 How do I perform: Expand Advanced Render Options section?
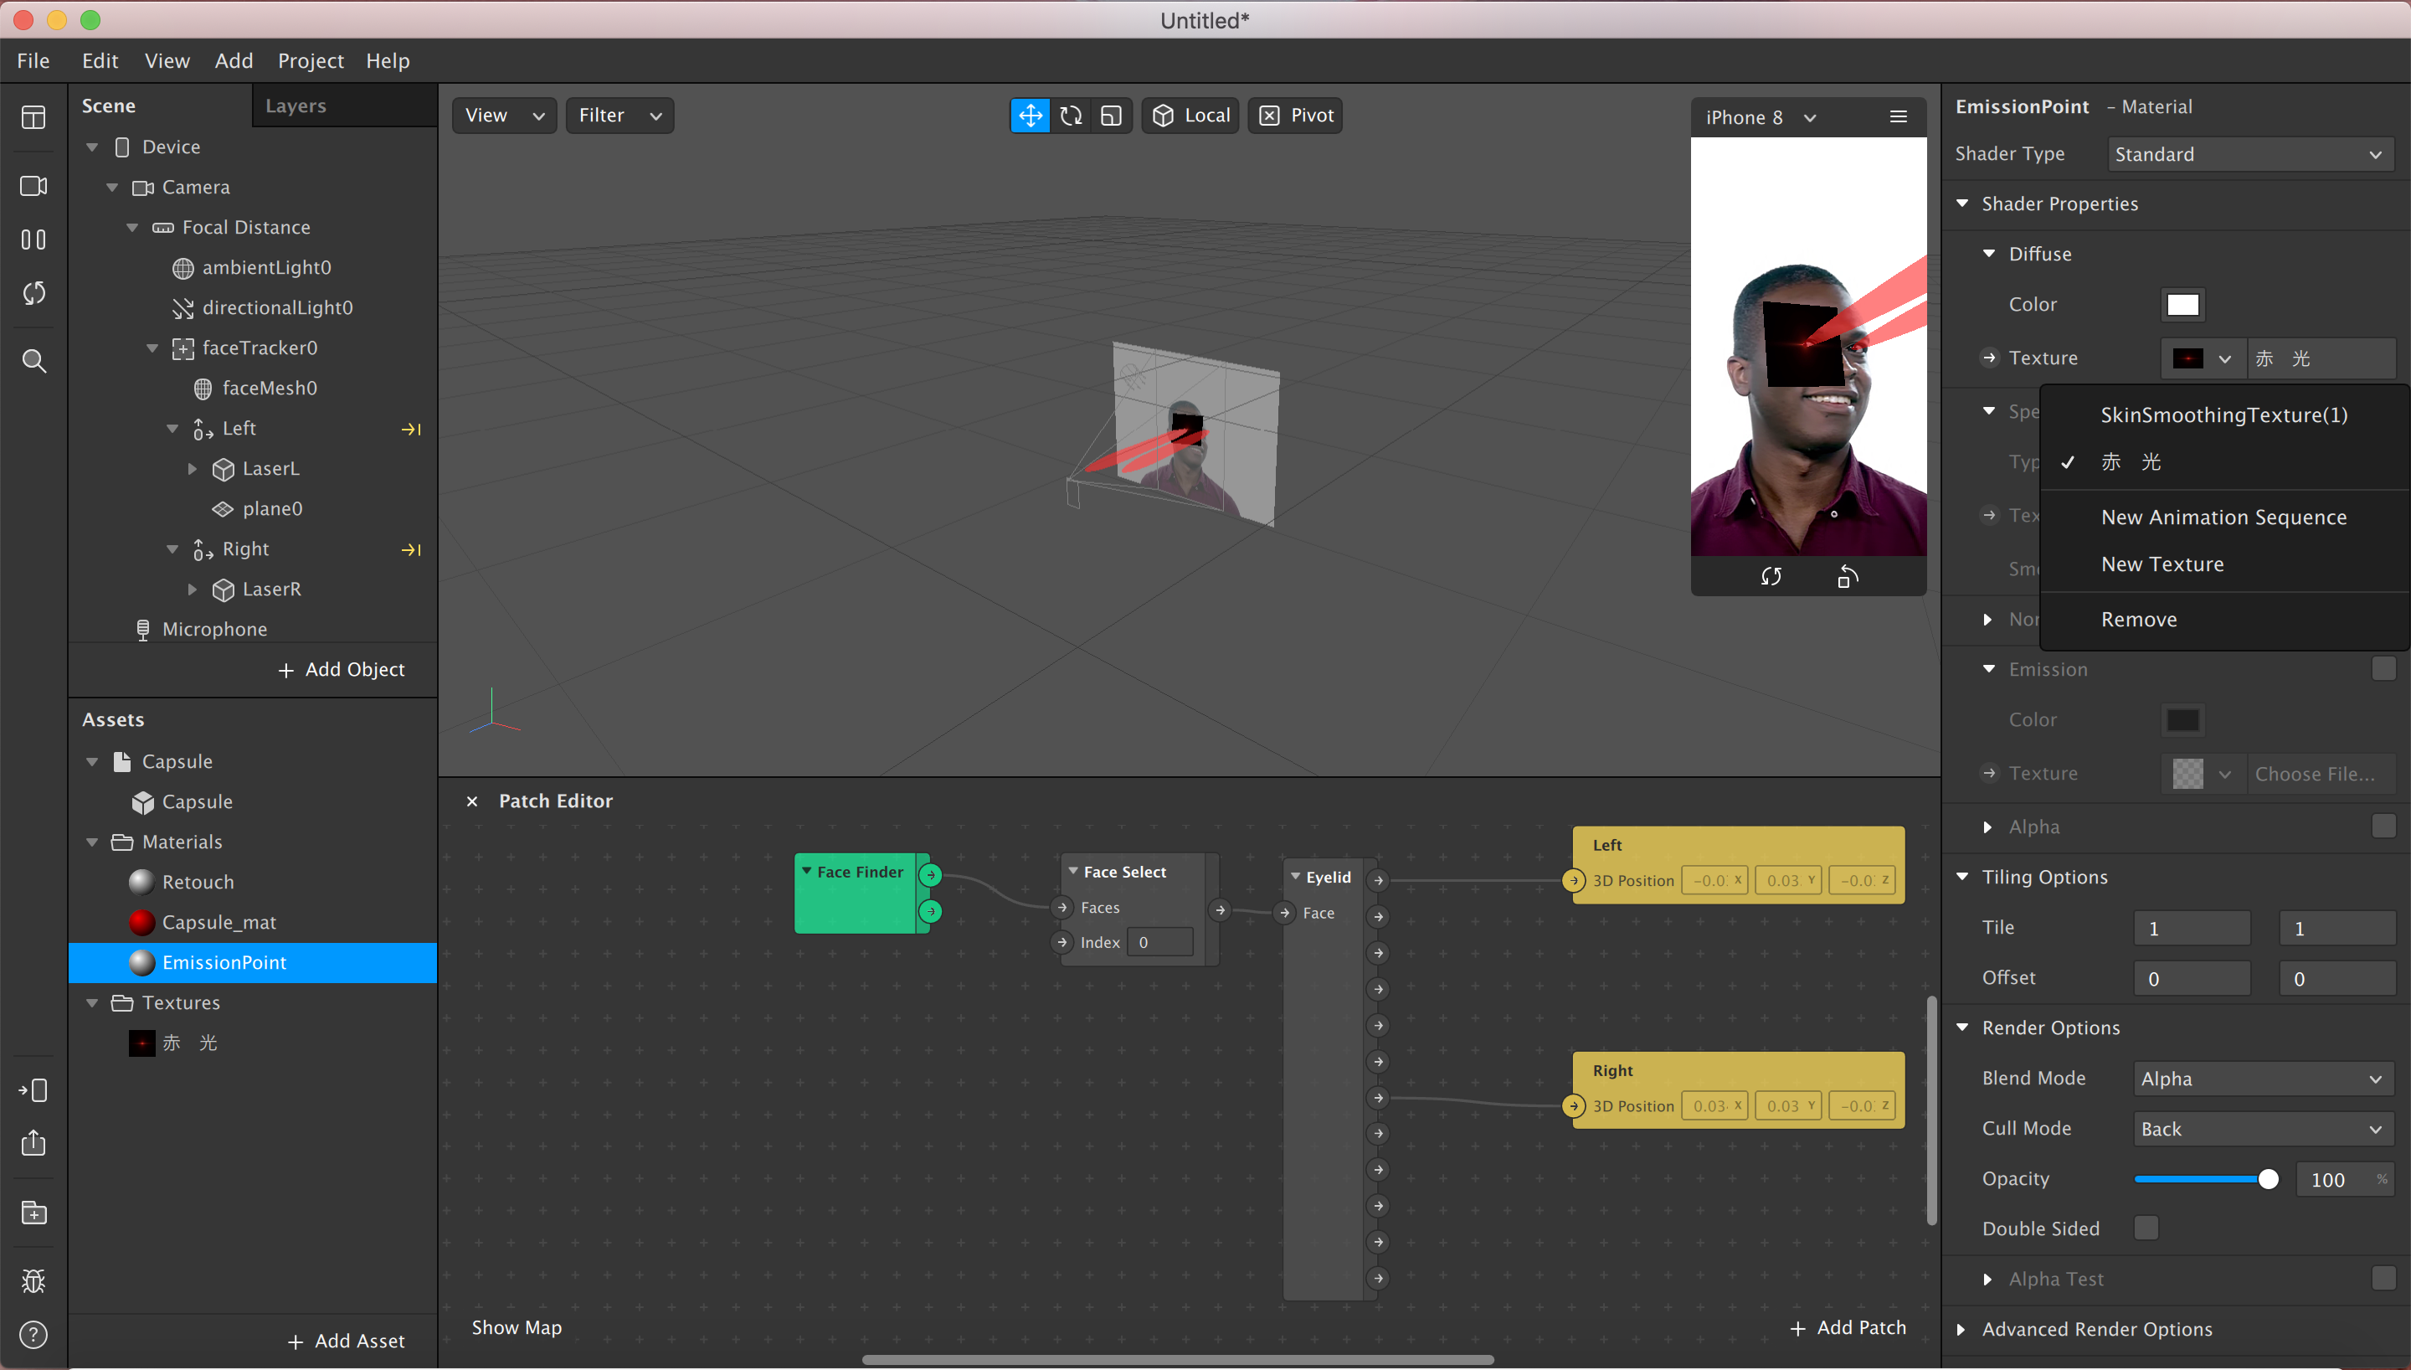(1961, 1330)
